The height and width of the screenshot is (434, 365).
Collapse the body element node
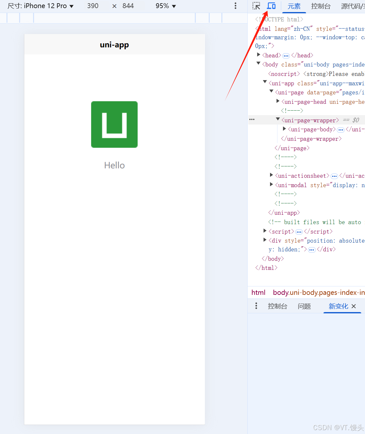258,63
